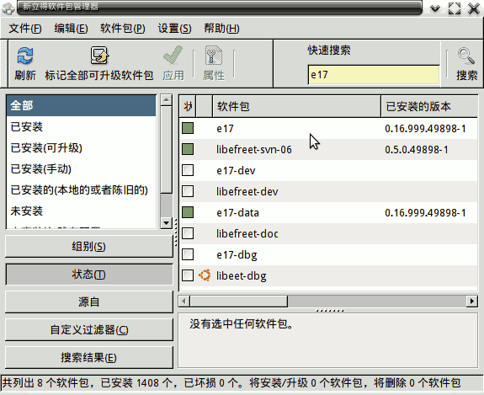Screen dimensions: 484x395
Task: Click right arrow of horizontal scrollbar
Action: coord(471,301)
